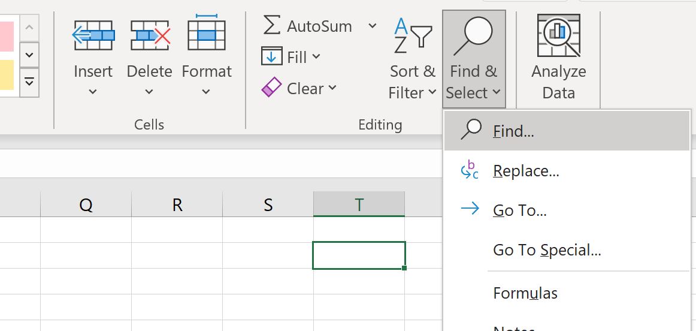Click the Format cells icon
The width and height of the screenshot is (696, 331).
(x=207, y=32)
